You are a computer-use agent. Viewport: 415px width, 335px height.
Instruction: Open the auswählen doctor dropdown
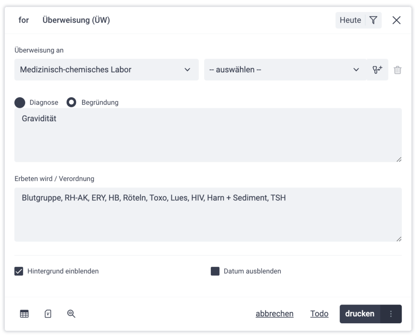285,70
